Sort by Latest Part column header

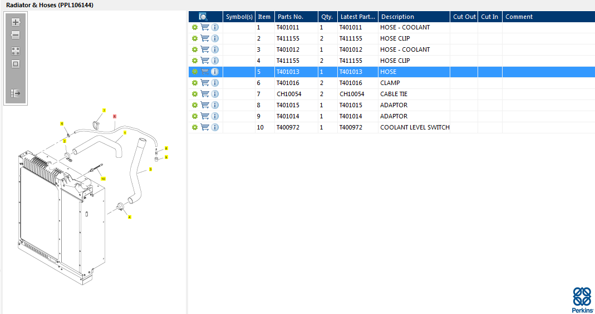click(x=357, y=17)
